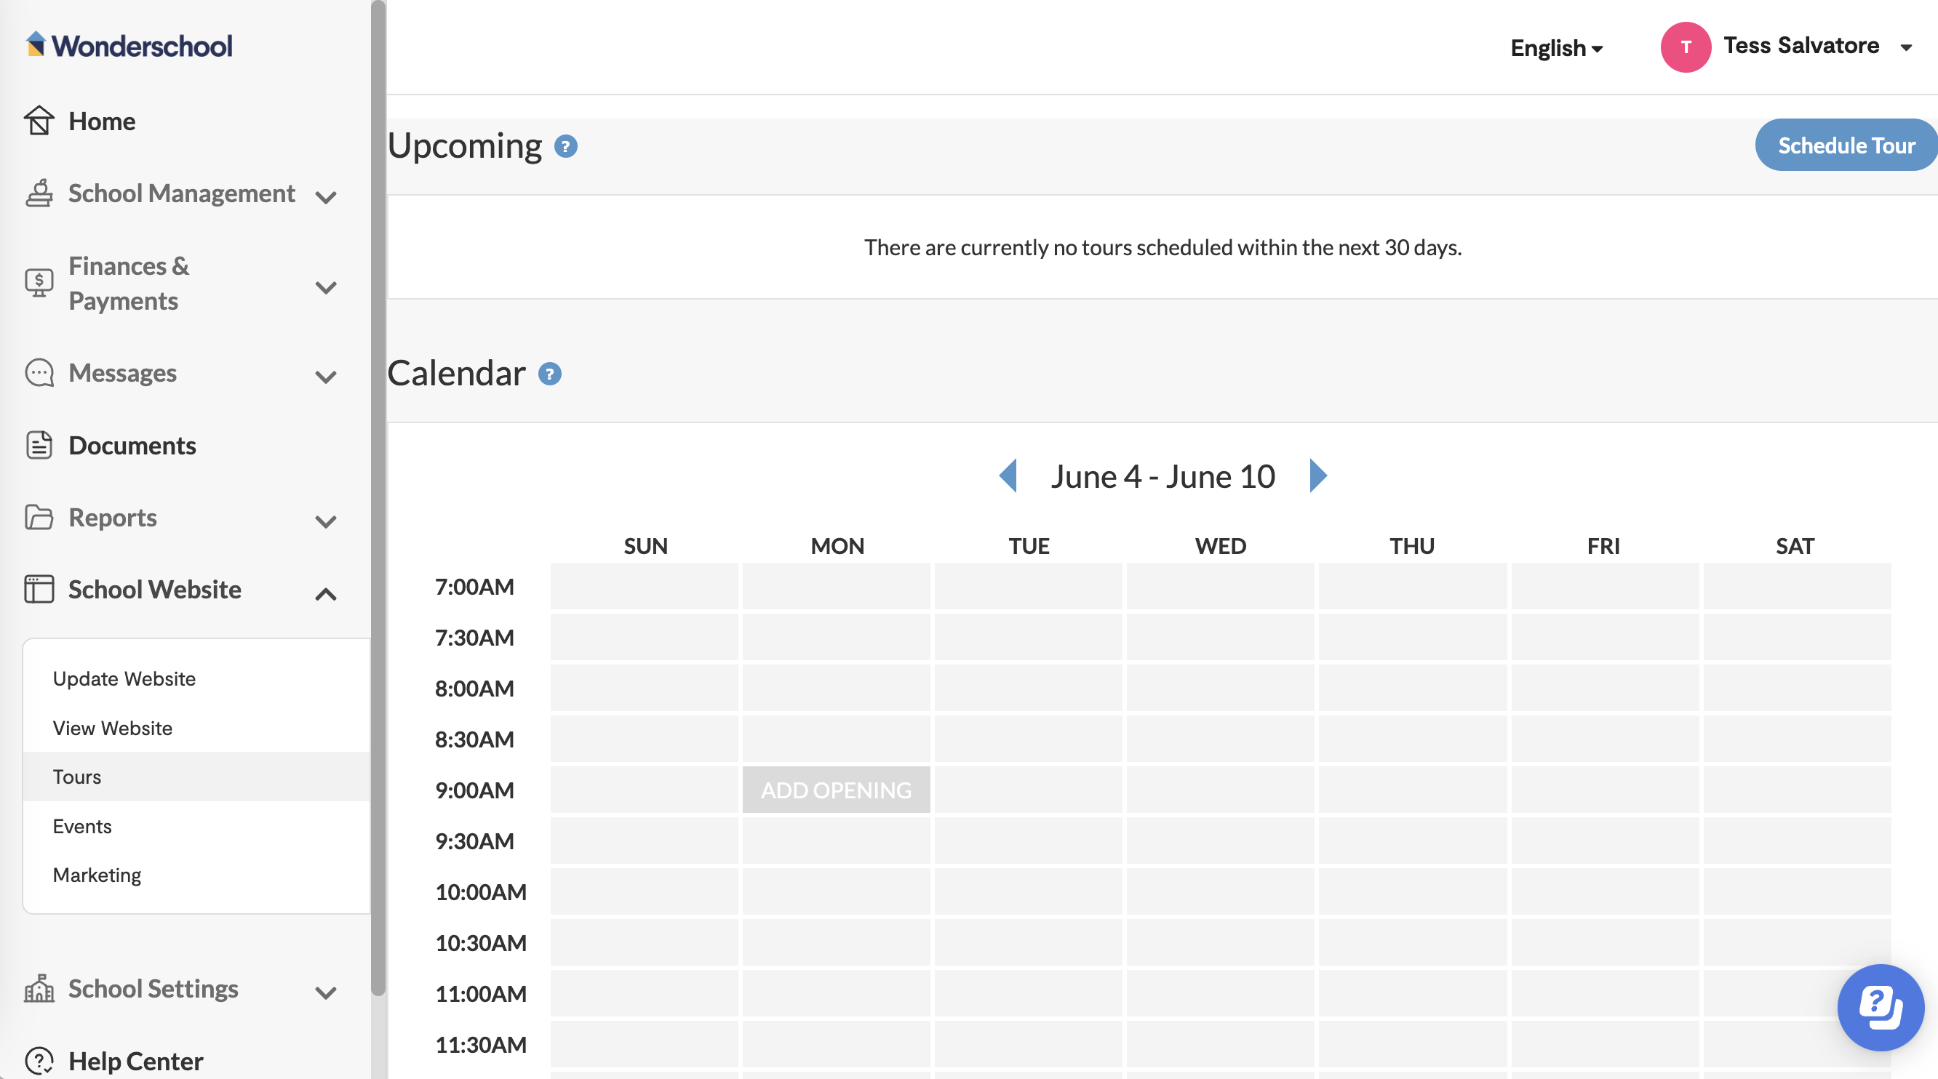1938x1079 pixels.
Task: Select the Tuesday 9:30AM calendar slot
Action: (x=1029, y=841)
